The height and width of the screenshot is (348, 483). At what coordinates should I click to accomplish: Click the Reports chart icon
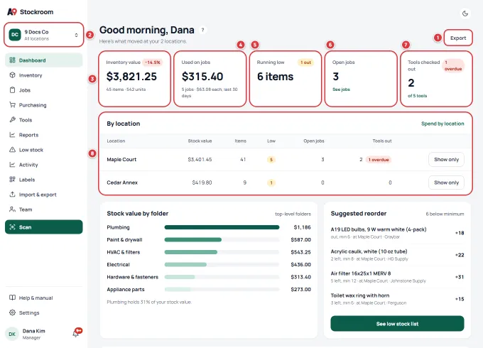pos(12,134)
